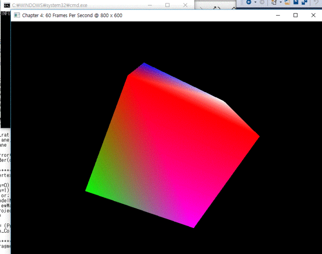Click the Undo arrow in the toolbar

316,3
